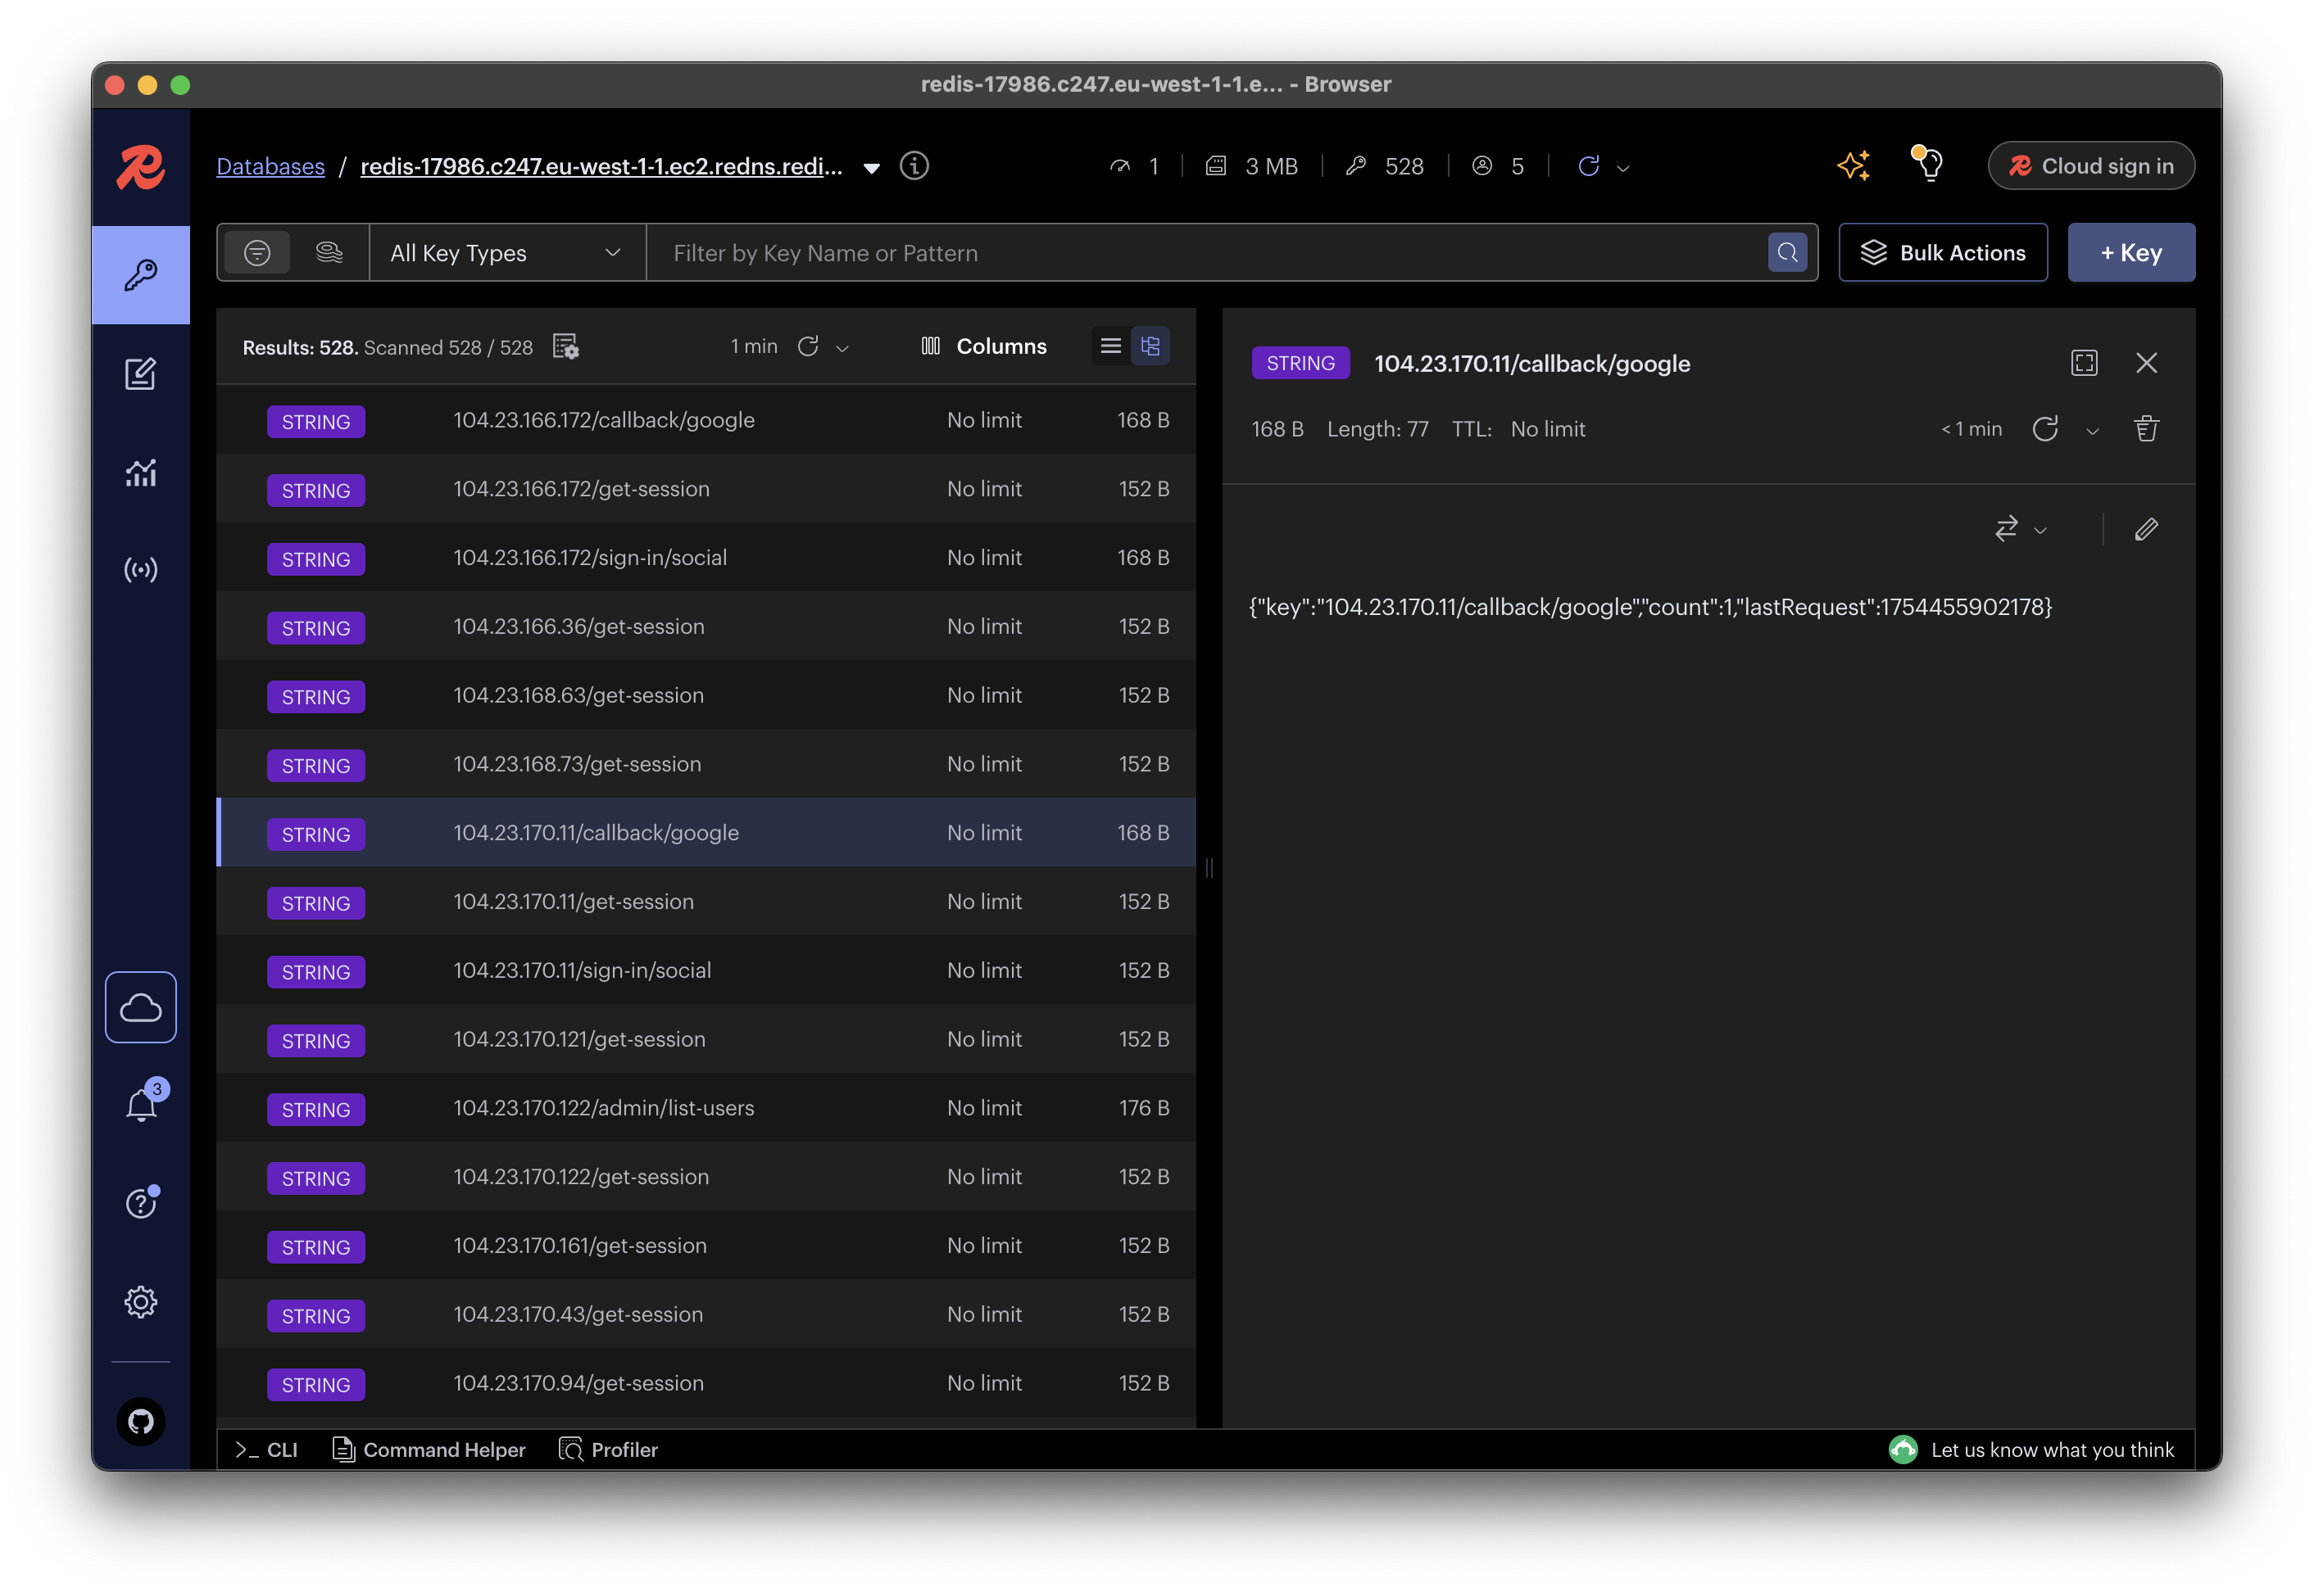Open the Browser key icon in sidebar
The height and width of the screenshot is (1592, 2314).
coord(141,274)
